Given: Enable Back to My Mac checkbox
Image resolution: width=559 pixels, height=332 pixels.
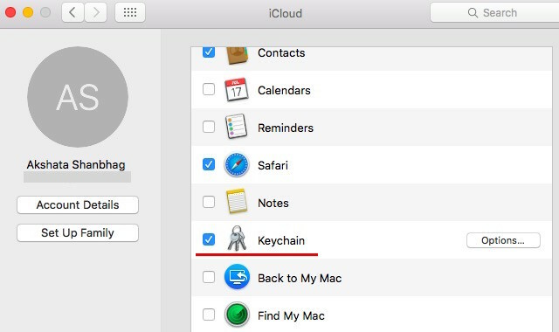Looking at the screenshot, I should coord(209,277).
